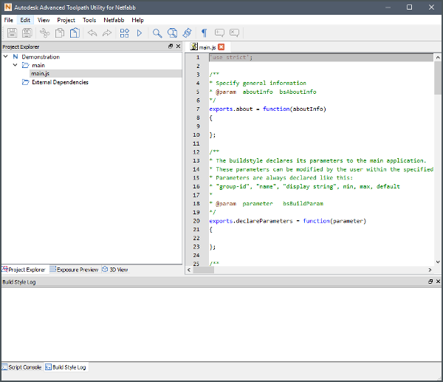Viewport: 443px width, 382px height.
Task: Click the replace/refresh toolbar icon
Action: click(187, 33)
